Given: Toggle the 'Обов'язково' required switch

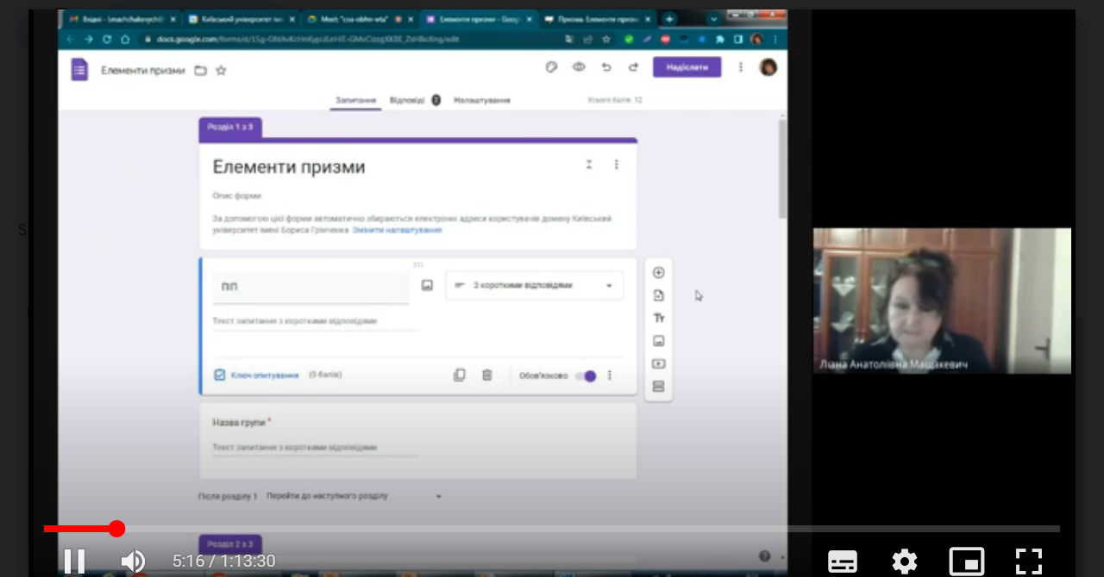Looking at the screenshot, I should [586, 375].
